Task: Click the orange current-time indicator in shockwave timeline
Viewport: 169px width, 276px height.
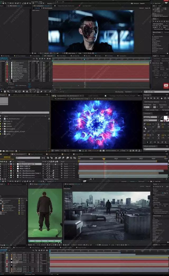Action: [x=104, y=159]
